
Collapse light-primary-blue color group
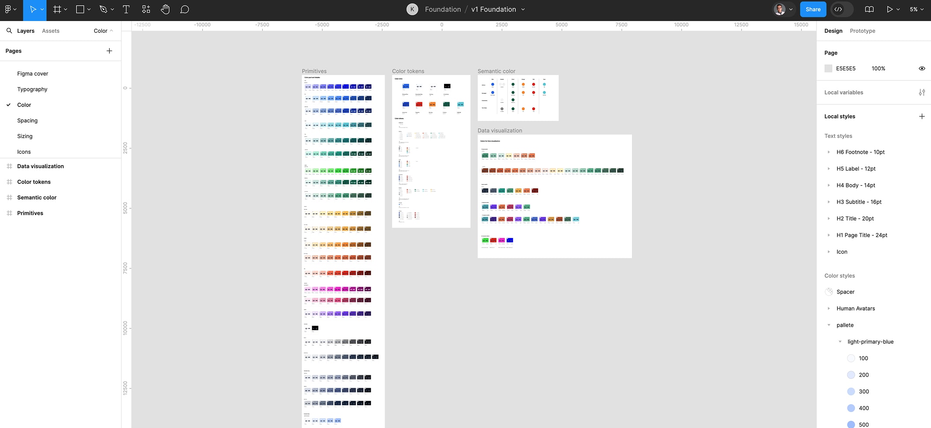[840, 342]
